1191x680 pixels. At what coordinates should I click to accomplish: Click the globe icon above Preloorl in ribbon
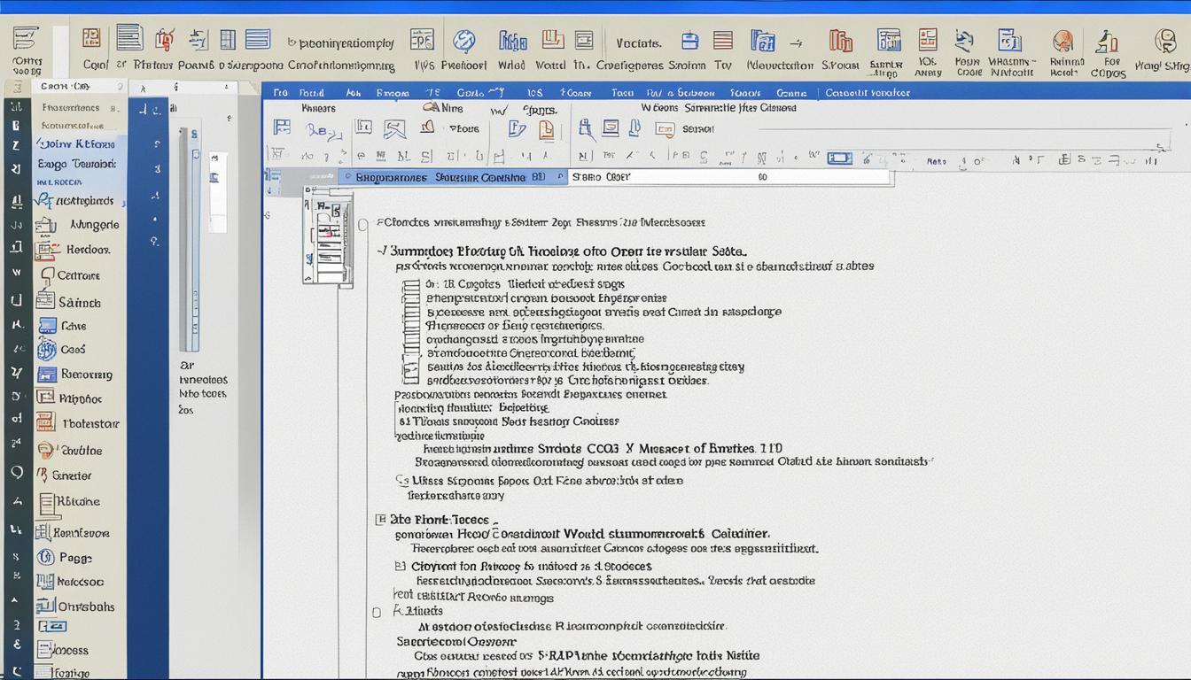pyautogui.click(x=463, y=41)
